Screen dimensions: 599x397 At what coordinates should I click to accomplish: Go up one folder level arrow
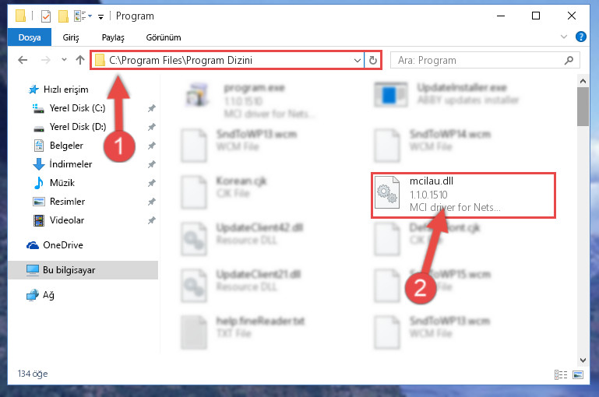[x=80, y=60]
